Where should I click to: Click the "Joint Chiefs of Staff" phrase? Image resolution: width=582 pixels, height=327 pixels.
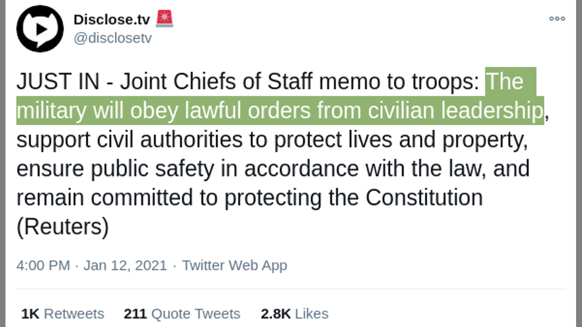(216, 82)
